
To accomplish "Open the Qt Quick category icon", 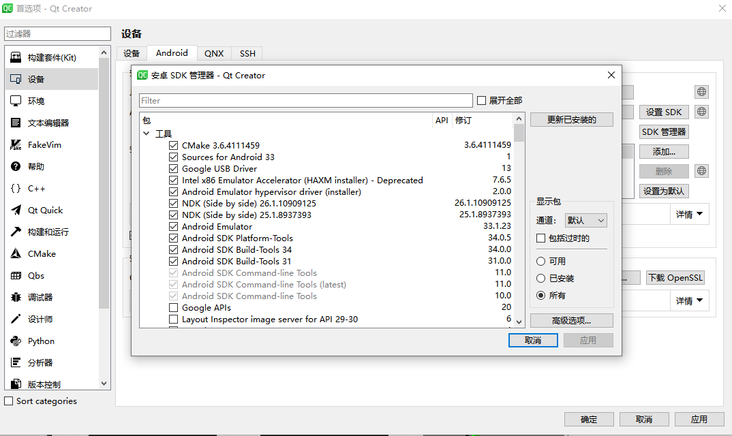I will click(16, 210).
